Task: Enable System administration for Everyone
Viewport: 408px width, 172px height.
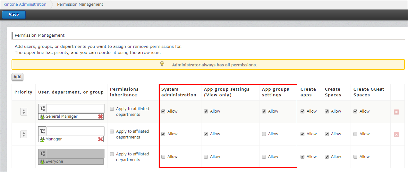Action: click(x=163, y=157)
